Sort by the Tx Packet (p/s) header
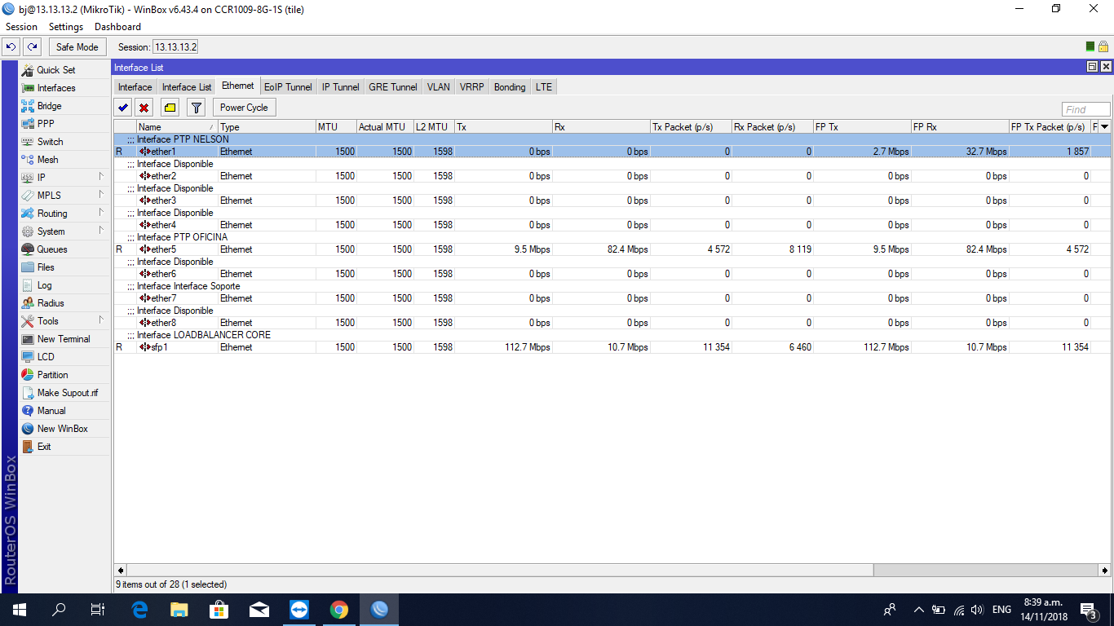This screenshot has width=1114, height=626. tap(691, 126)
